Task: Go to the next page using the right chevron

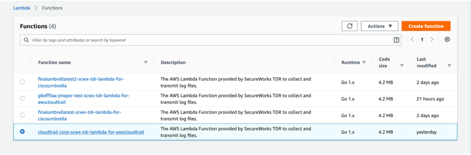Action: coord(432,40)
